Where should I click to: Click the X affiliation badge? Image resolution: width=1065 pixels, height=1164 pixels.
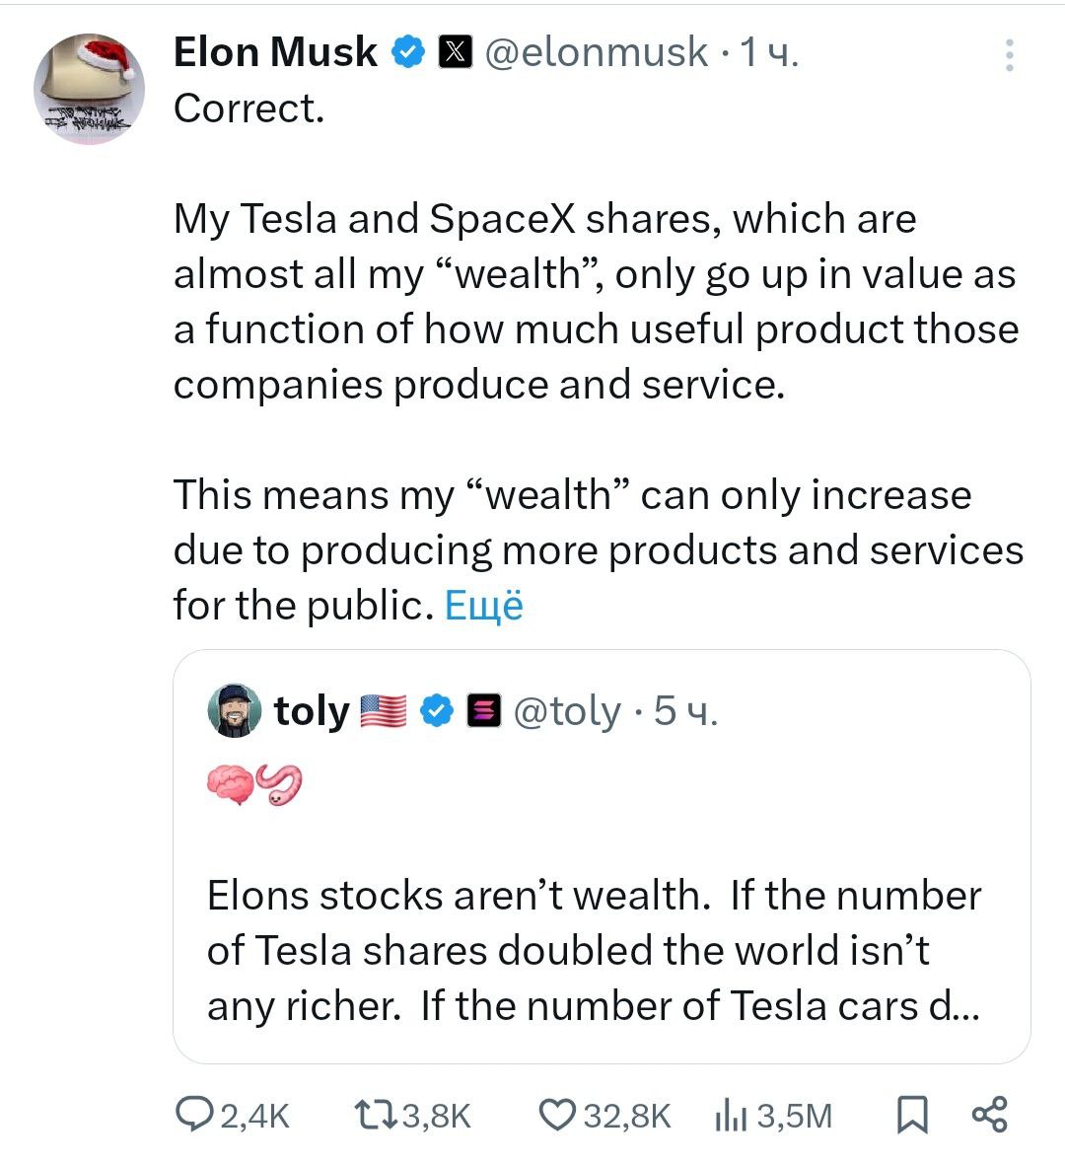[454, 52]
